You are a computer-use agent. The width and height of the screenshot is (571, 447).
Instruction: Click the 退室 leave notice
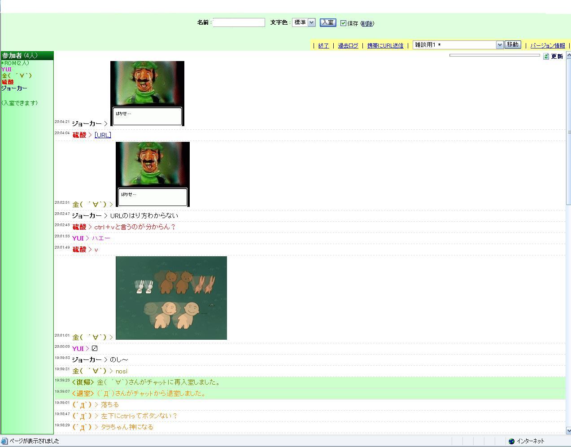pyautogui.click(x=309, y=394)
